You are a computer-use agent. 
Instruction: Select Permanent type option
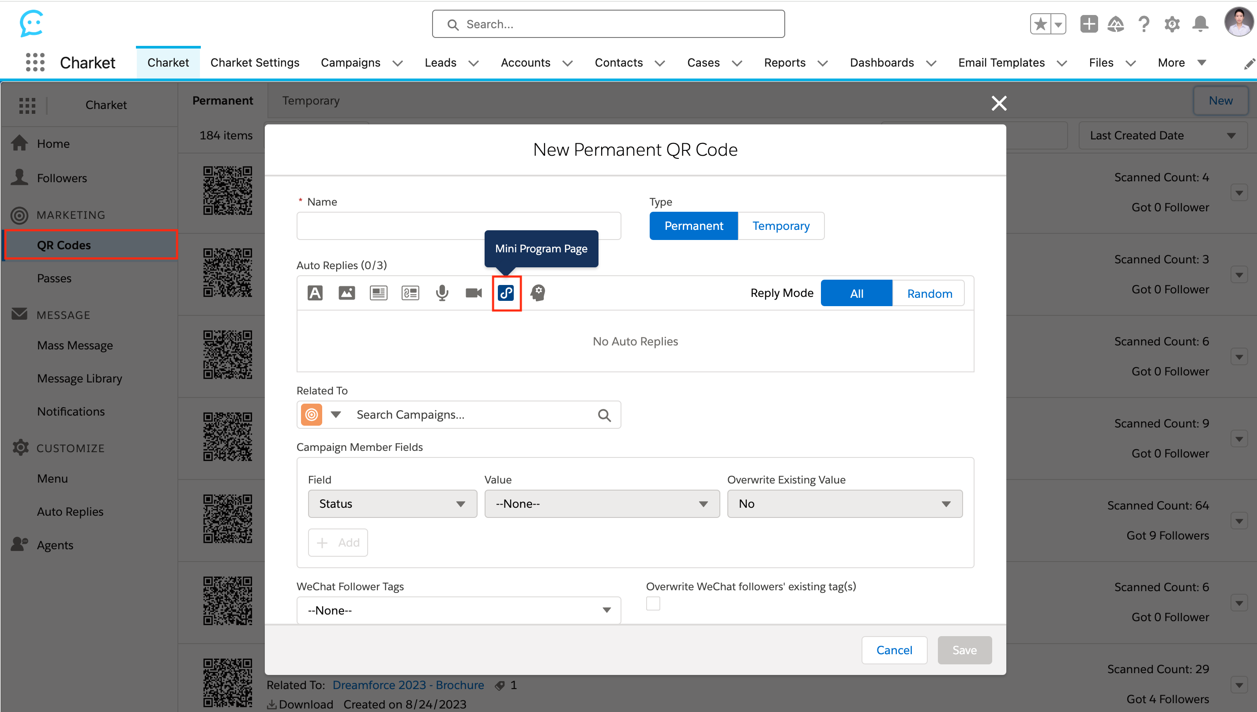coord(693,226)
